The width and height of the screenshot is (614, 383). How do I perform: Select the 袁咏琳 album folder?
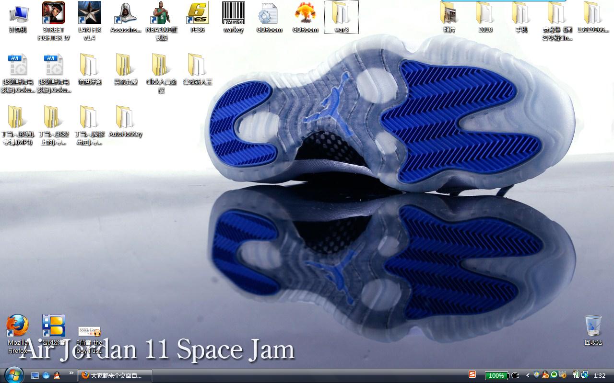557,21
